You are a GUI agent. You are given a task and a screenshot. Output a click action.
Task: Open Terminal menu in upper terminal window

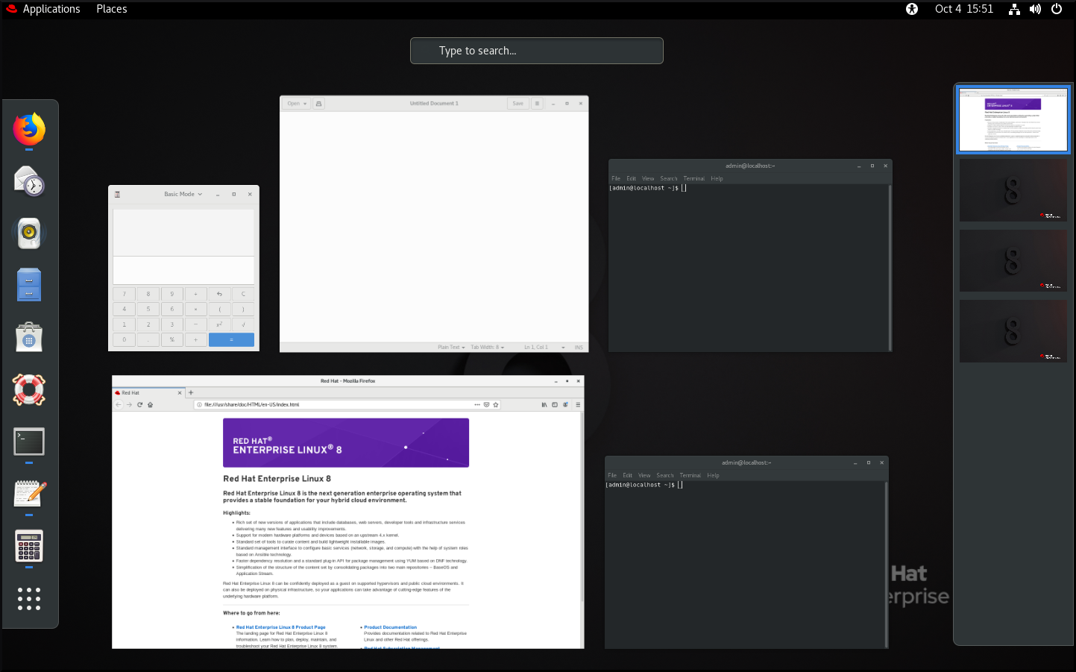click(693, 179)
